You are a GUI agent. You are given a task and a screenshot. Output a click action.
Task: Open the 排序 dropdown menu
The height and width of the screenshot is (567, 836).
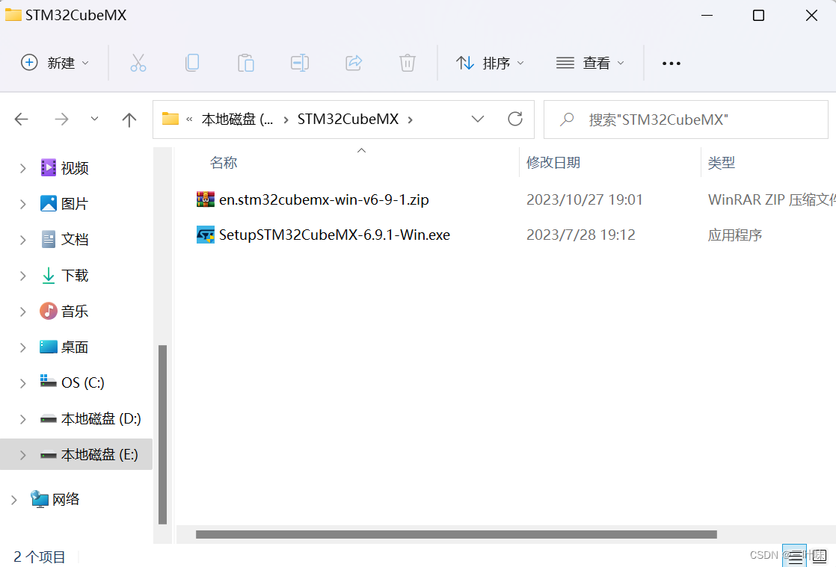pos(491,63)
